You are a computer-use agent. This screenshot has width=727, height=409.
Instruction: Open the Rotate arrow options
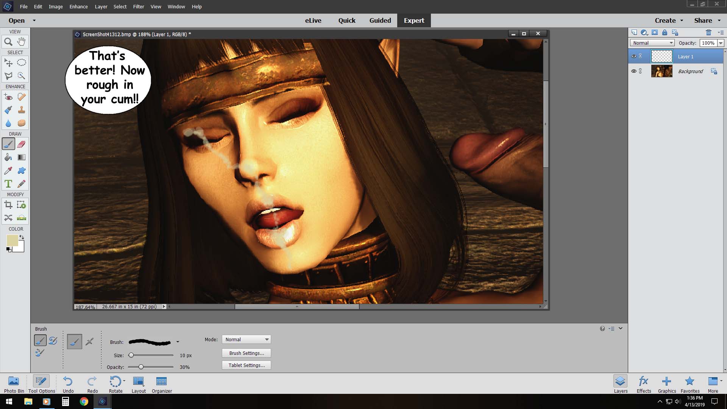point(124,381)
